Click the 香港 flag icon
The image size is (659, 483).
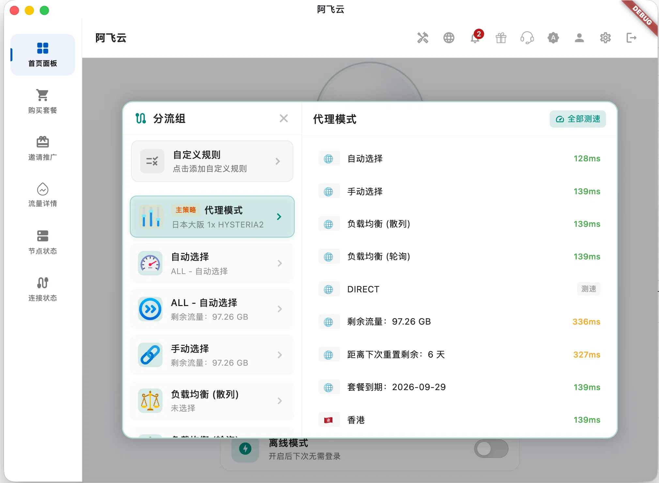point(329,420)
